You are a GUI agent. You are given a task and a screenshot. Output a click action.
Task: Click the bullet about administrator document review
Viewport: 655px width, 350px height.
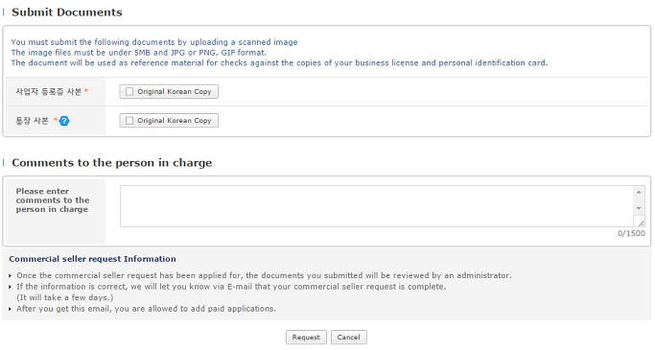pos(264,275)
